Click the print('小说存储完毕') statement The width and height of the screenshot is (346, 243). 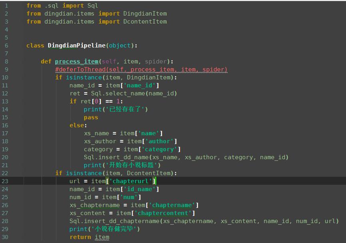click(x=105, y=229)
